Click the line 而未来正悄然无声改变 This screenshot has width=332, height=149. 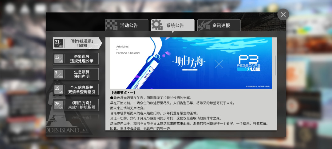[128, 108]
